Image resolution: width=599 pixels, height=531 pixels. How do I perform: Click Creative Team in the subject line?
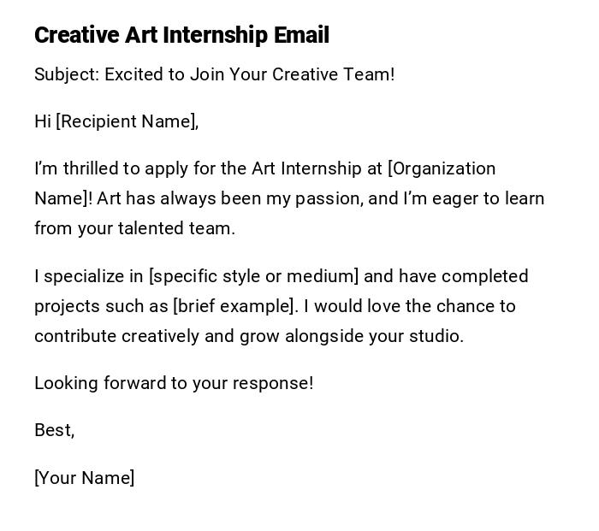(x=332, y=74)
